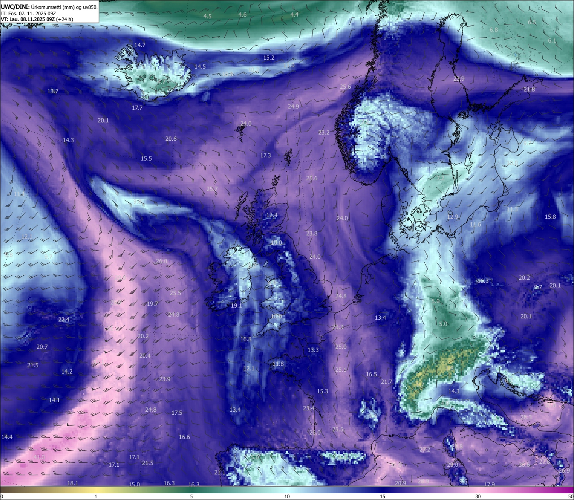Click the 17.3 value near Shetland
Viewport: 574px width, 500px height.
tap(265, 156)
